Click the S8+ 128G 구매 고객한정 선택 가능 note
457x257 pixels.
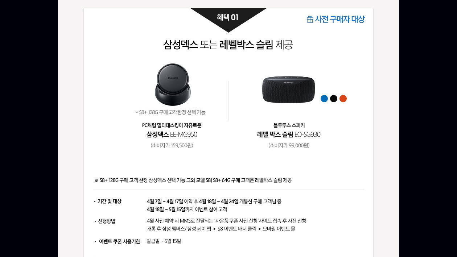click(x=170, y=112)
